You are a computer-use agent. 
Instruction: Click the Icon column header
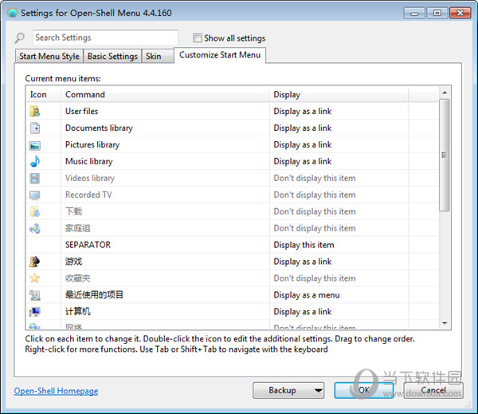(43, 94)
